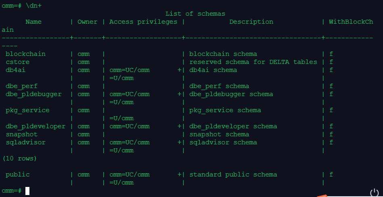Click the 'Description' column header
This screenshot has width=383, height=197.
[x=251, y=22]
